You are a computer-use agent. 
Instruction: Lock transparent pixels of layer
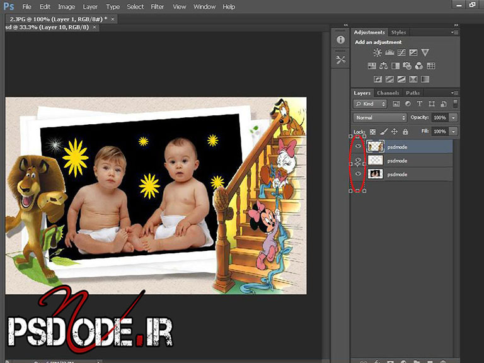pos(372,132)
